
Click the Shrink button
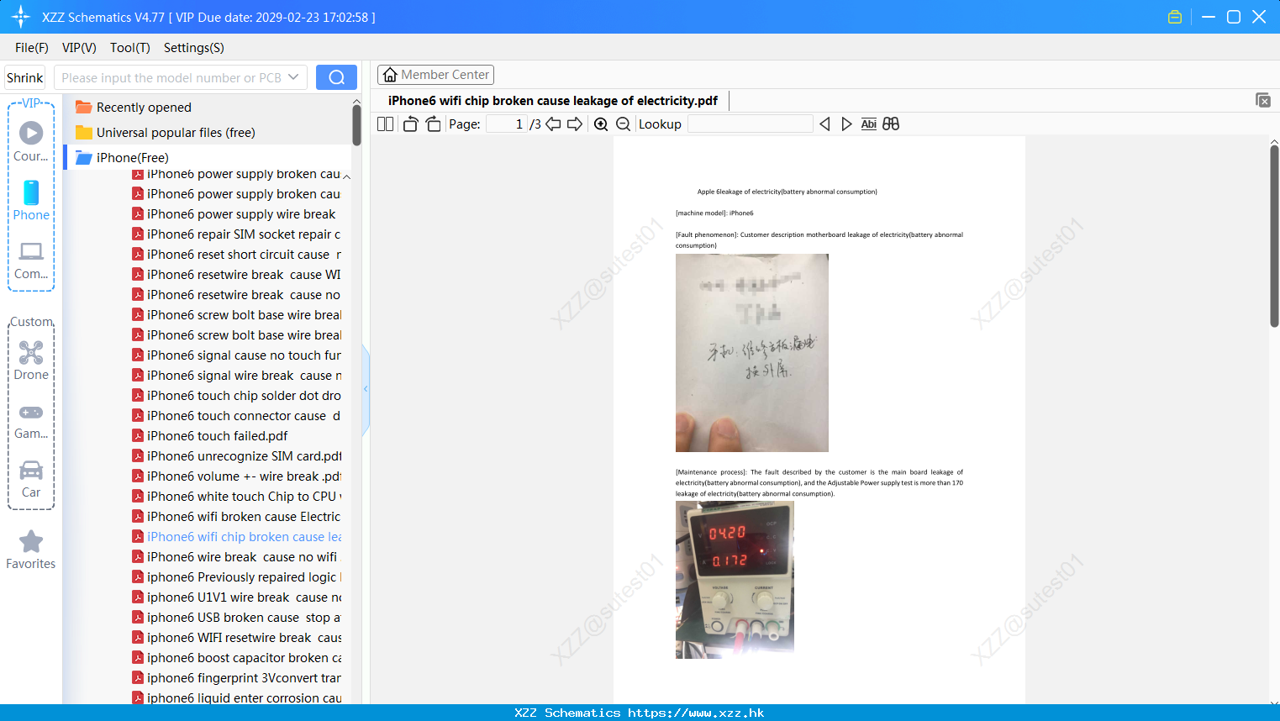25,77
